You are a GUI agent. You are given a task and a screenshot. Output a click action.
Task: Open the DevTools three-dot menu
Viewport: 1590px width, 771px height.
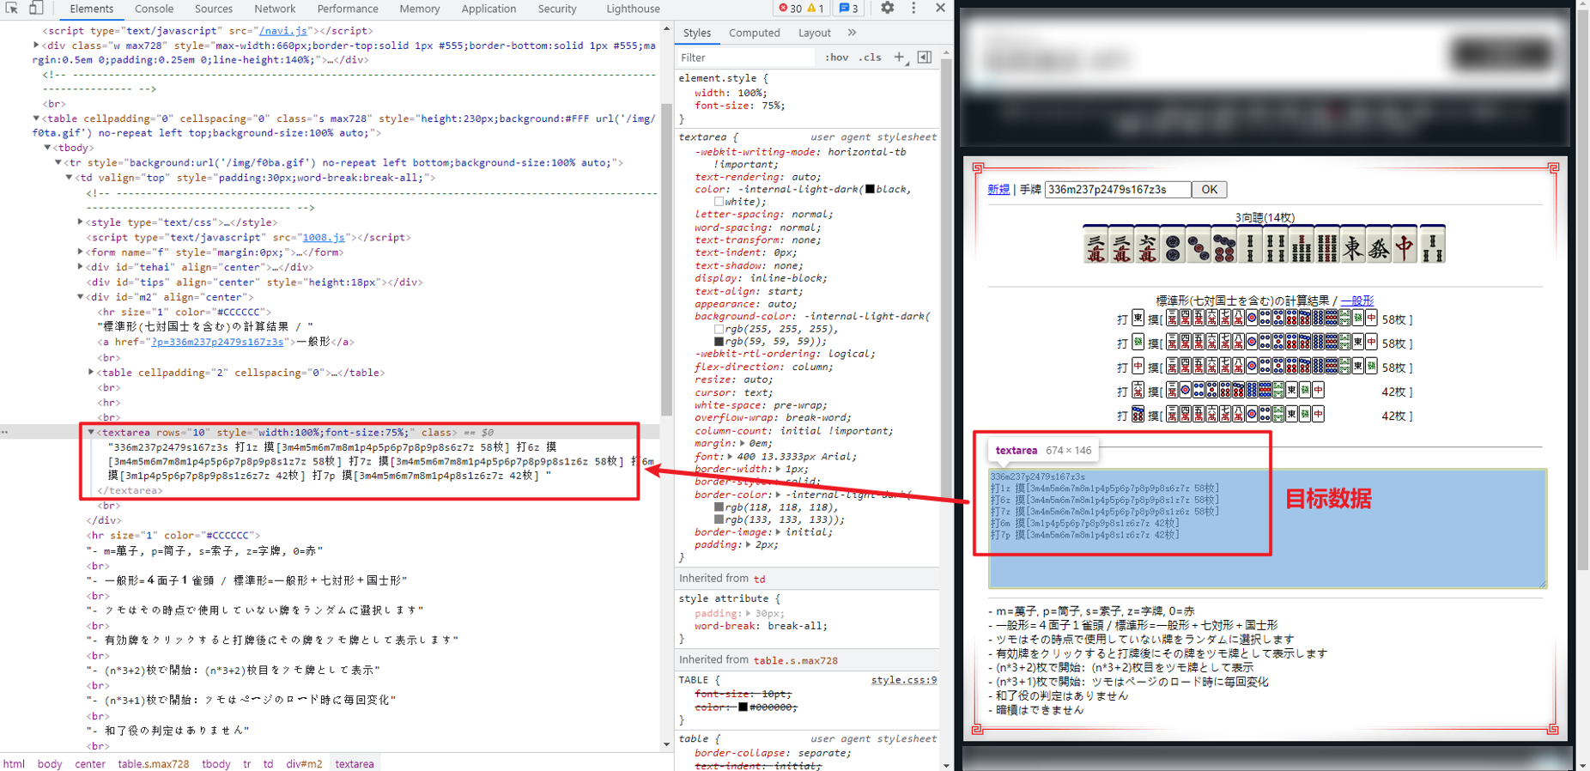[x=913, y=9]
